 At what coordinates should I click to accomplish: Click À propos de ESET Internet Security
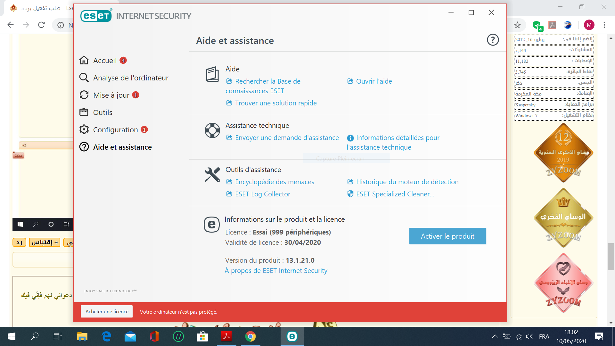276,271
